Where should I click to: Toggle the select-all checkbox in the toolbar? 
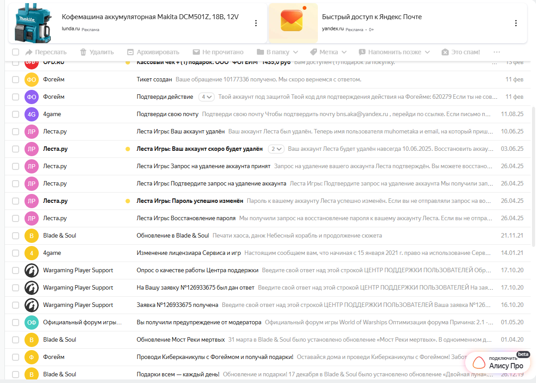[16, 52]
